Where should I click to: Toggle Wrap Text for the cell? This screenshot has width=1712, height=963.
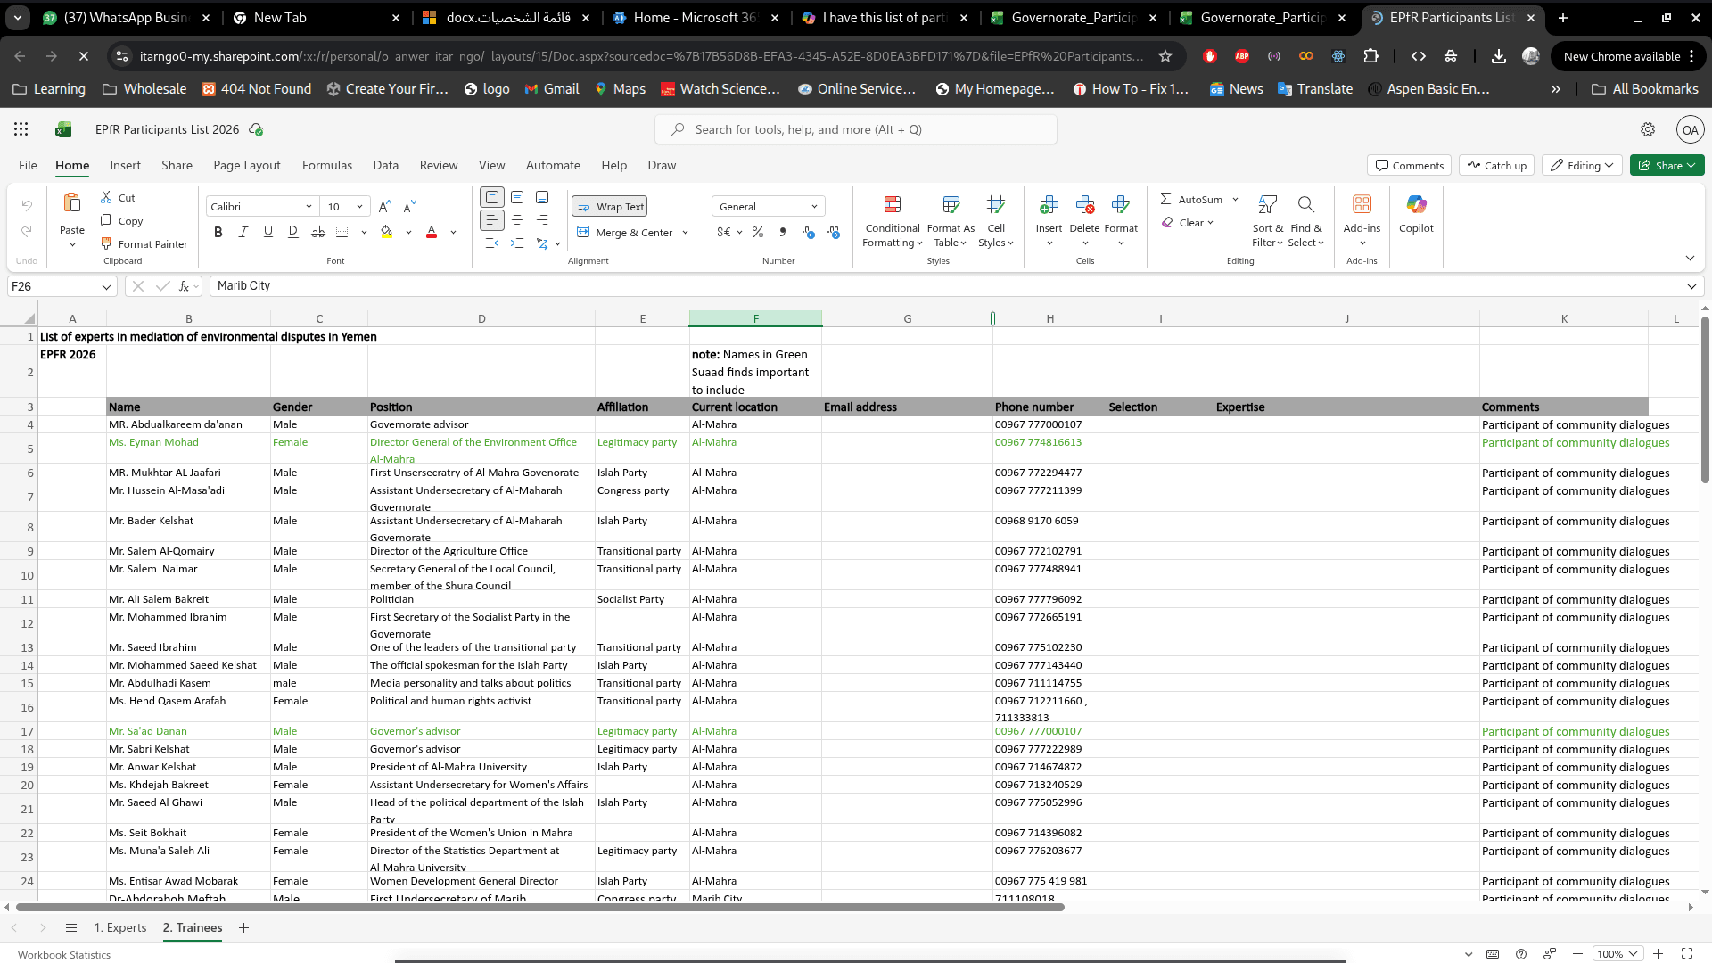tap(610, 206)
